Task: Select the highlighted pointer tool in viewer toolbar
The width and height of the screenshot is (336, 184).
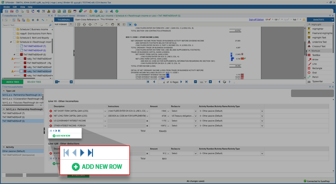Action: click(x=130, y=24)
